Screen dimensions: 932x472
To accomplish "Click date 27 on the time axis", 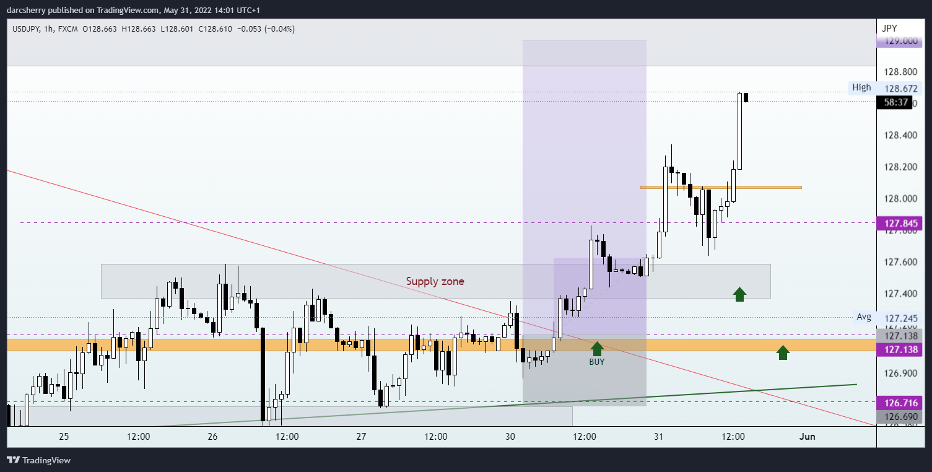I will (x=361, y=437).
